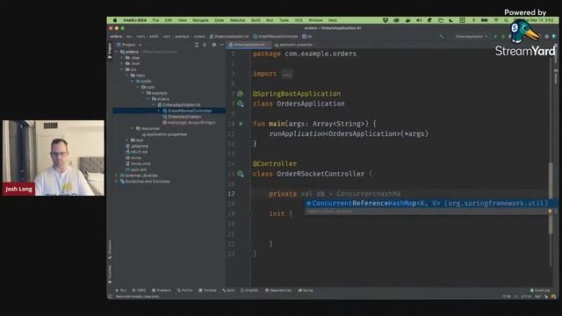Expand External Libraries node

(x=117, y=176)
